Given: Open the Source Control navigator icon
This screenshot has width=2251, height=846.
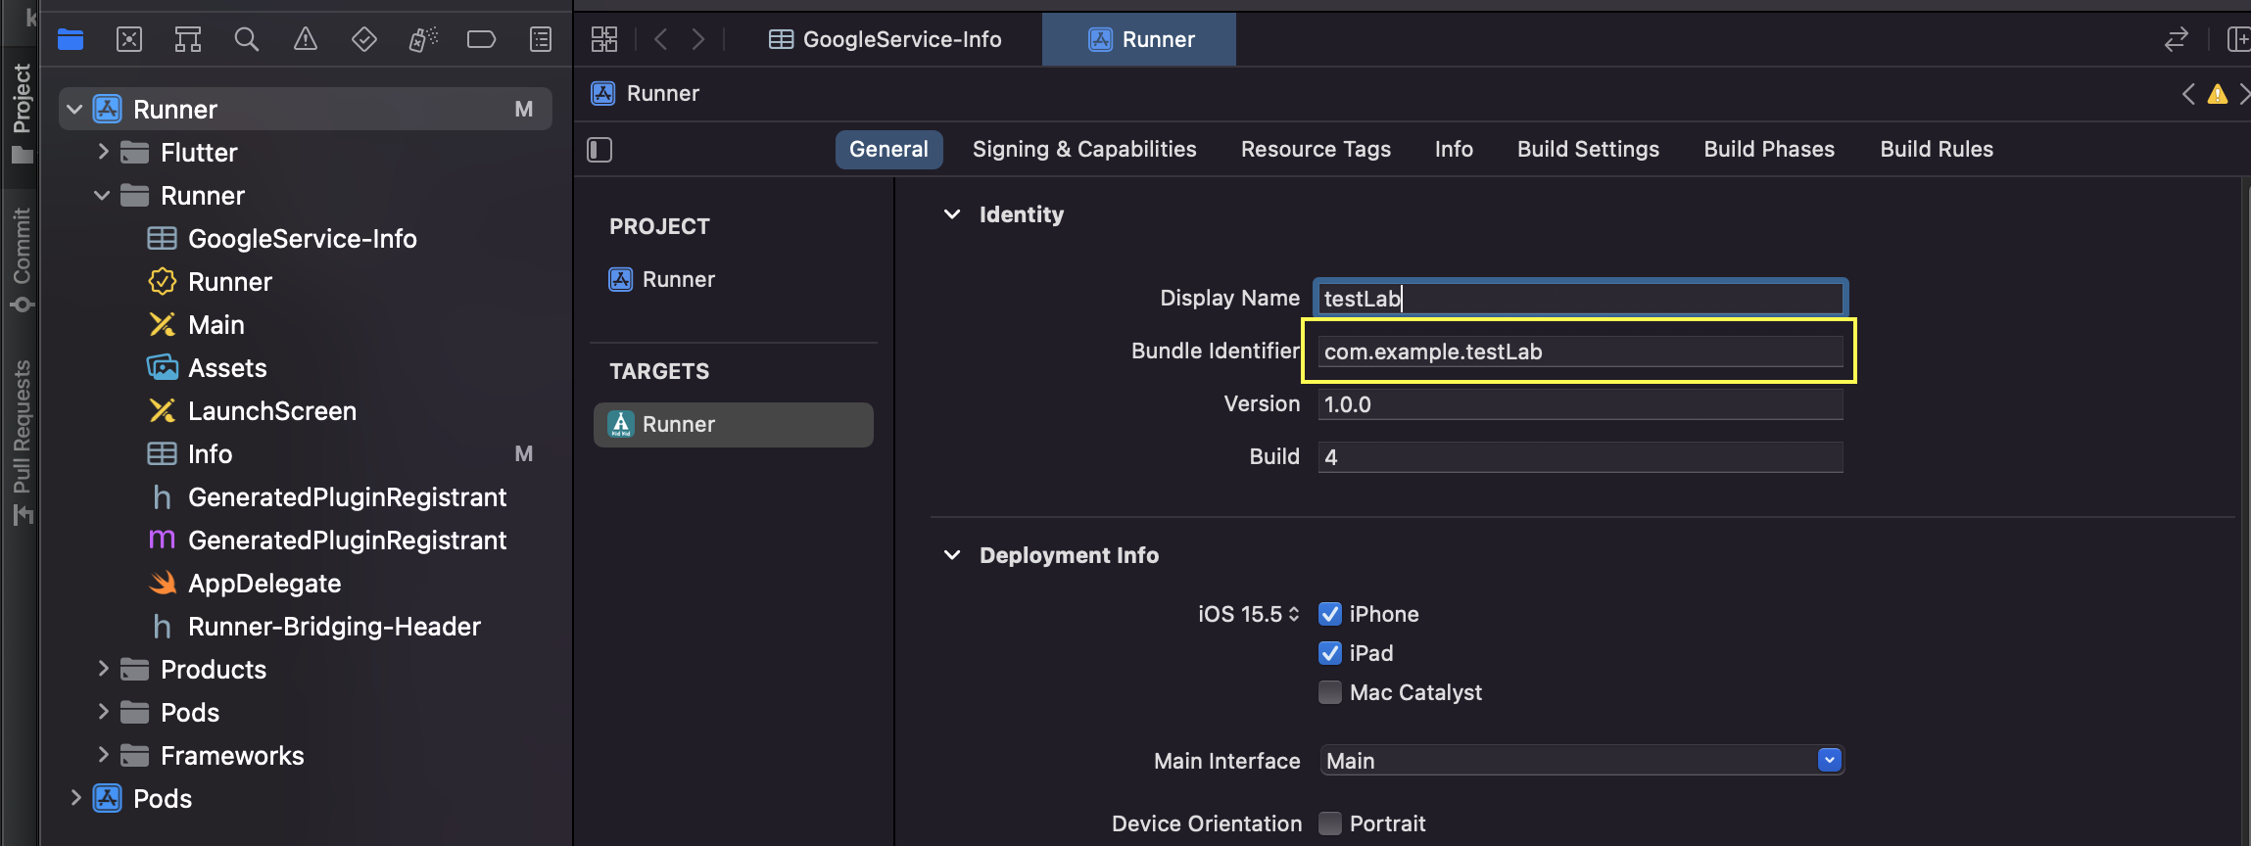Looking at the screenshot, I should [129, 39].
